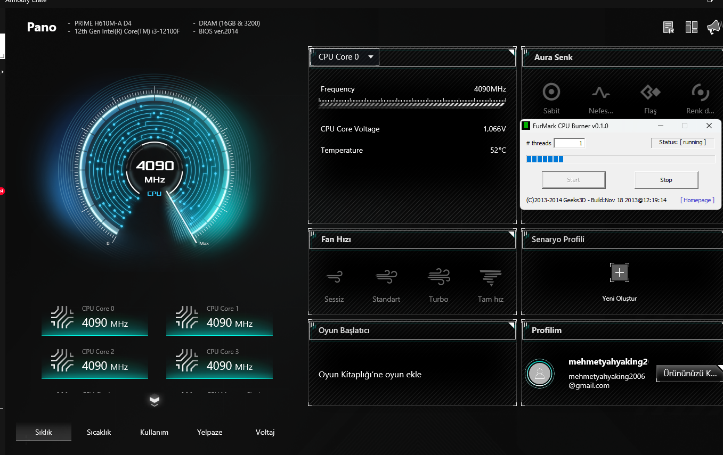Viewport: 723px width, 455px height.
Task: Click the Ürününüzü K... button
Action: click(x=690, y=374)
